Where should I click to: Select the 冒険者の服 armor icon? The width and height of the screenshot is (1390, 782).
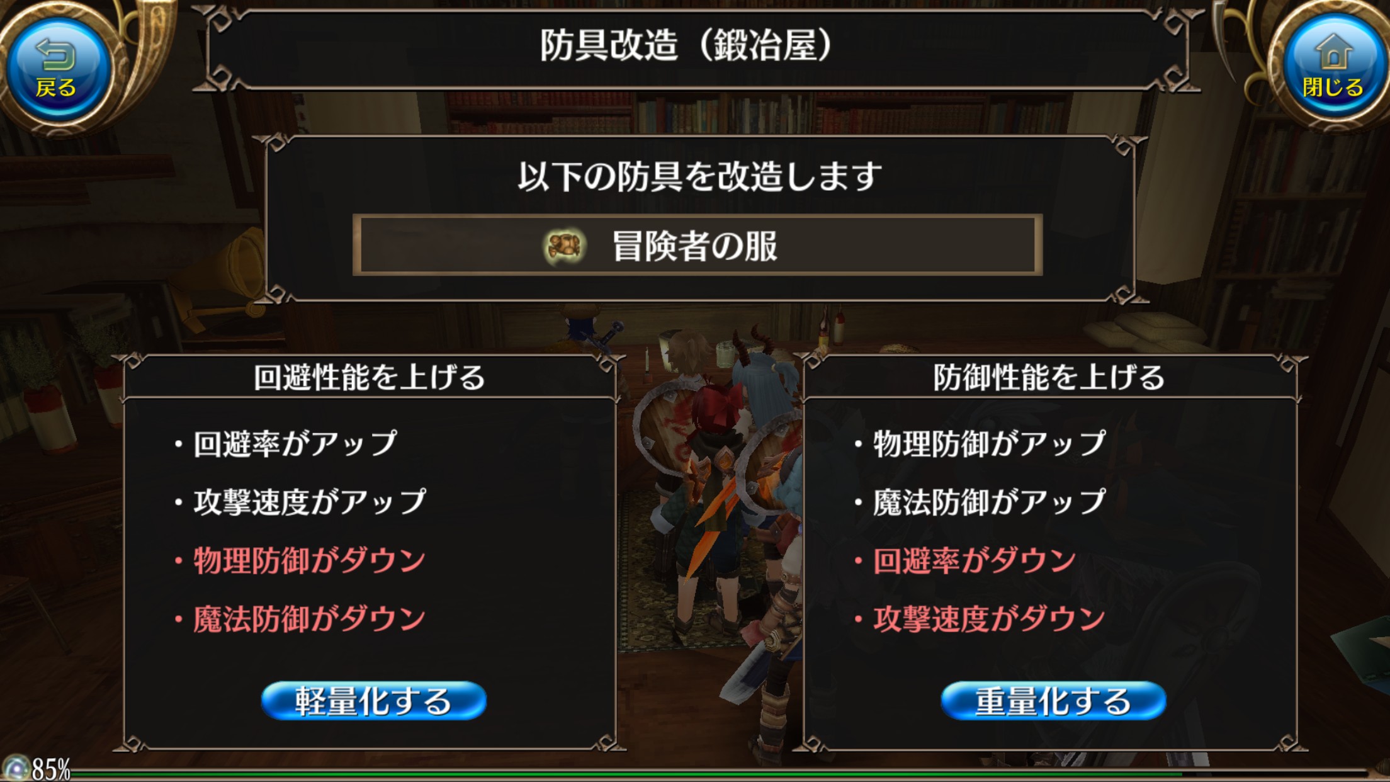coord(565,246)
